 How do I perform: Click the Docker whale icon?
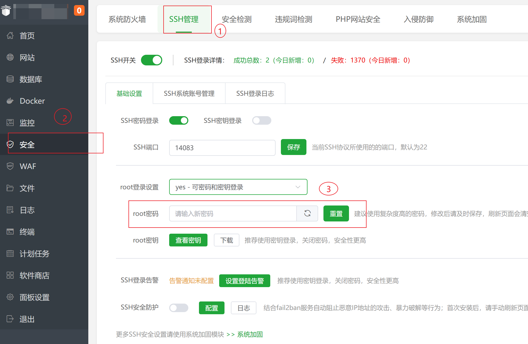pyautogui.click(x=10, y=101)
